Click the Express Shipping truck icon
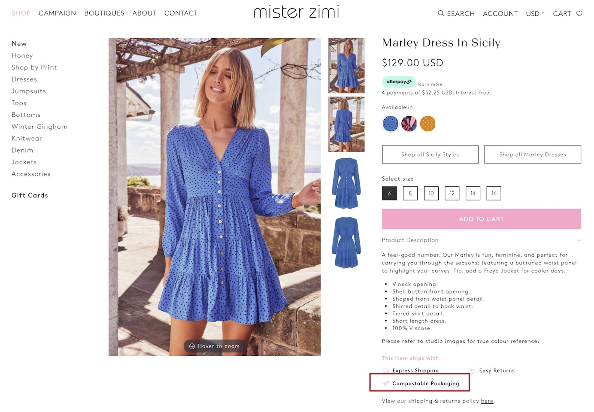The height and width of the screenshot is (412, 594). point(386,371)
